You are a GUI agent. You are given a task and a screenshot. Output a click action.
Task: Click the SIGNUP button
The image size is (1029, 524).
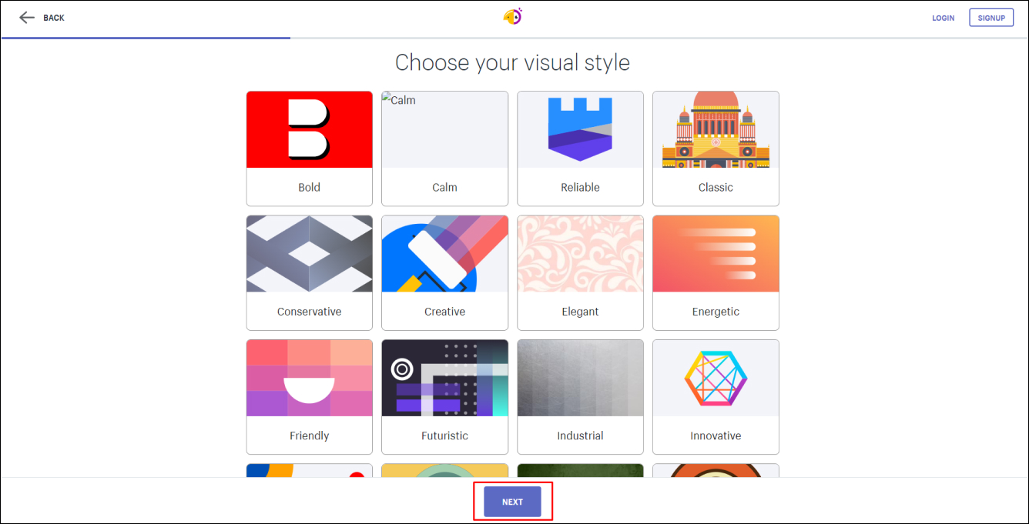click(991, 18)
